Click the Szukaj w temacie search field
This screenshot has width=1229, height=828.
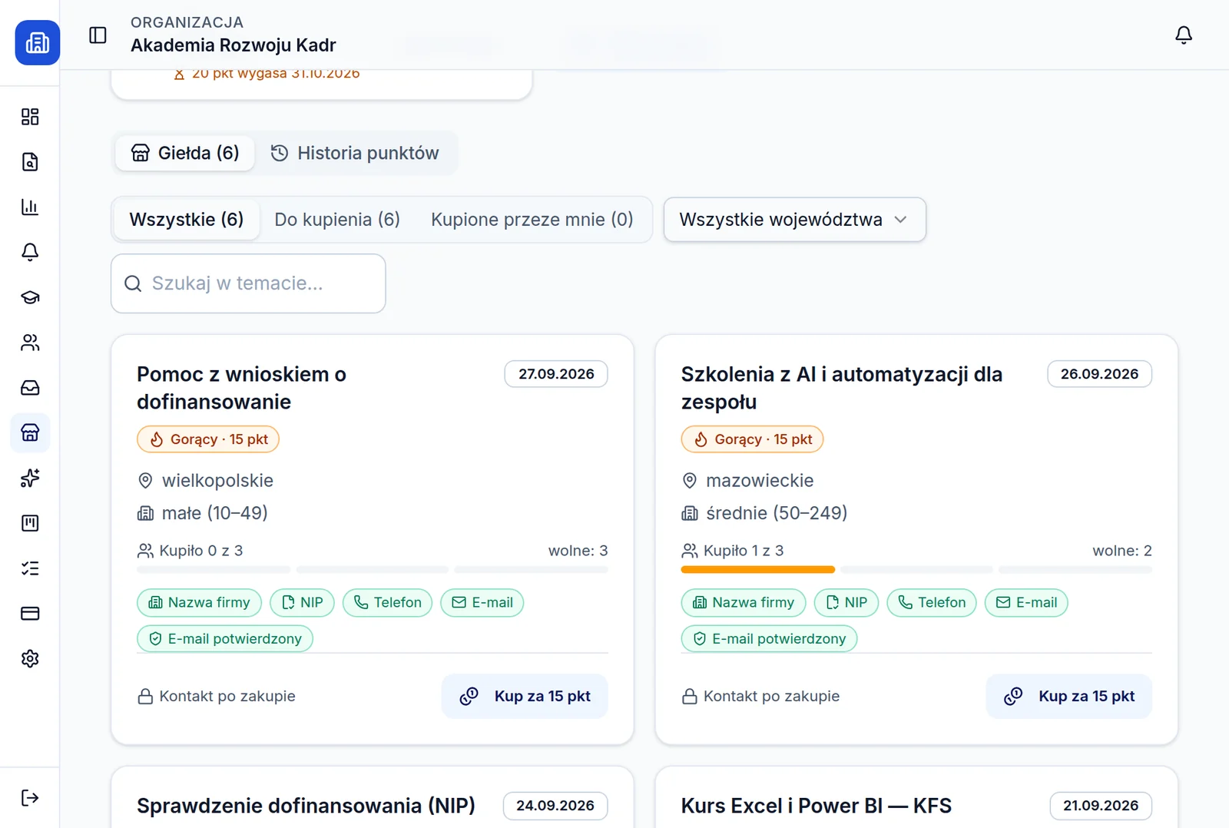[x=248, y=283]
